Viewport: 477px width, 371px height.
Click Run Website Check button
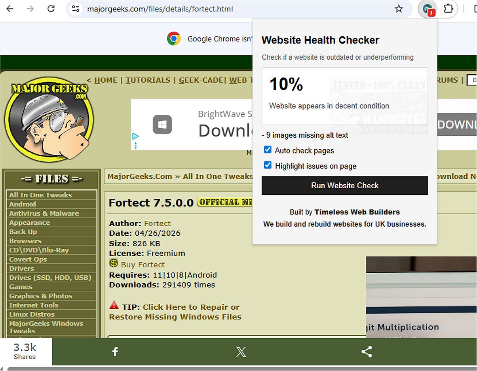(x=345, y=185)
